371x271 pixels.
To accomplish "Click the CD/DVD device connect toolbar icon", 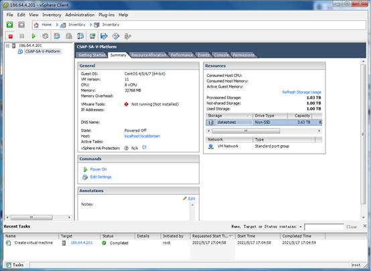I will [x=116, y=36].
